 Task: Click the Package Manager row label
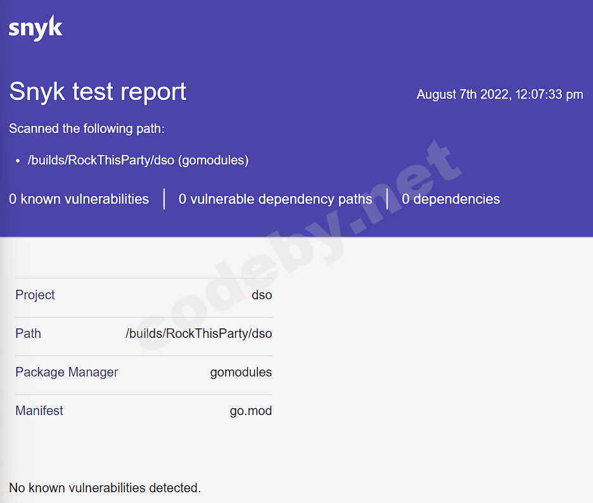click(x=67, y=372)
